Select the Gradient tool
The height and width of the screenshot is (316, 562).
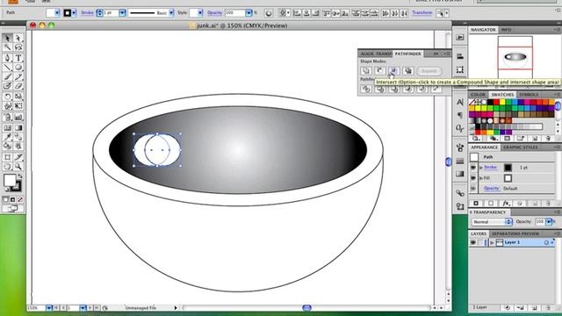coord(18,127)
